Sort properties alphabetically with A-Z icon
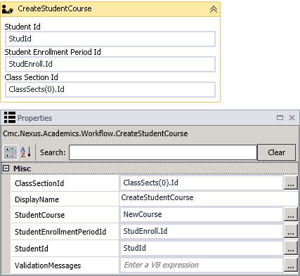Image resolution: width=300 pixels, height=276 pixels. coord(26,152)
